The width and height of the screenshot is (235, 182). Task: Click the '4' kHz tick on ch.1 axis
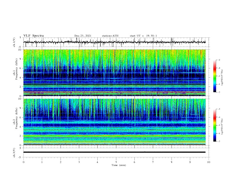(21, 78)
